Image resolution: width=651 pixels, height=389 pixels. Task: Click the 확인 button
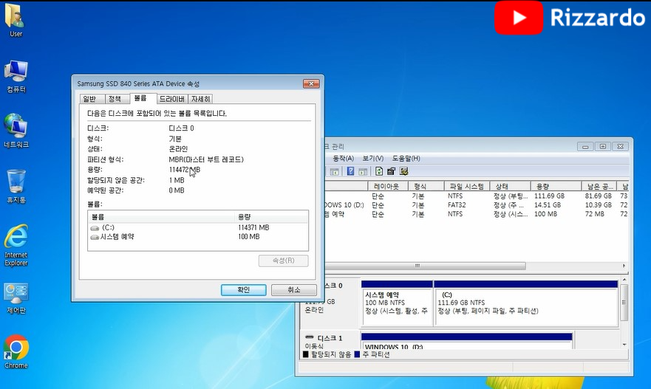tap(244, 290)
